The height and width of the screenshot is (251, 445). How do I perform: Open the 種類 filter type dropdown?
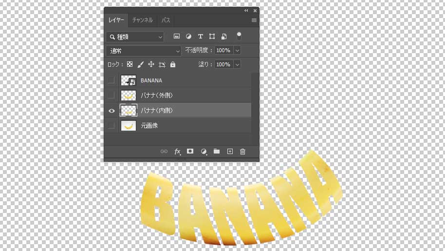(135, 37)
